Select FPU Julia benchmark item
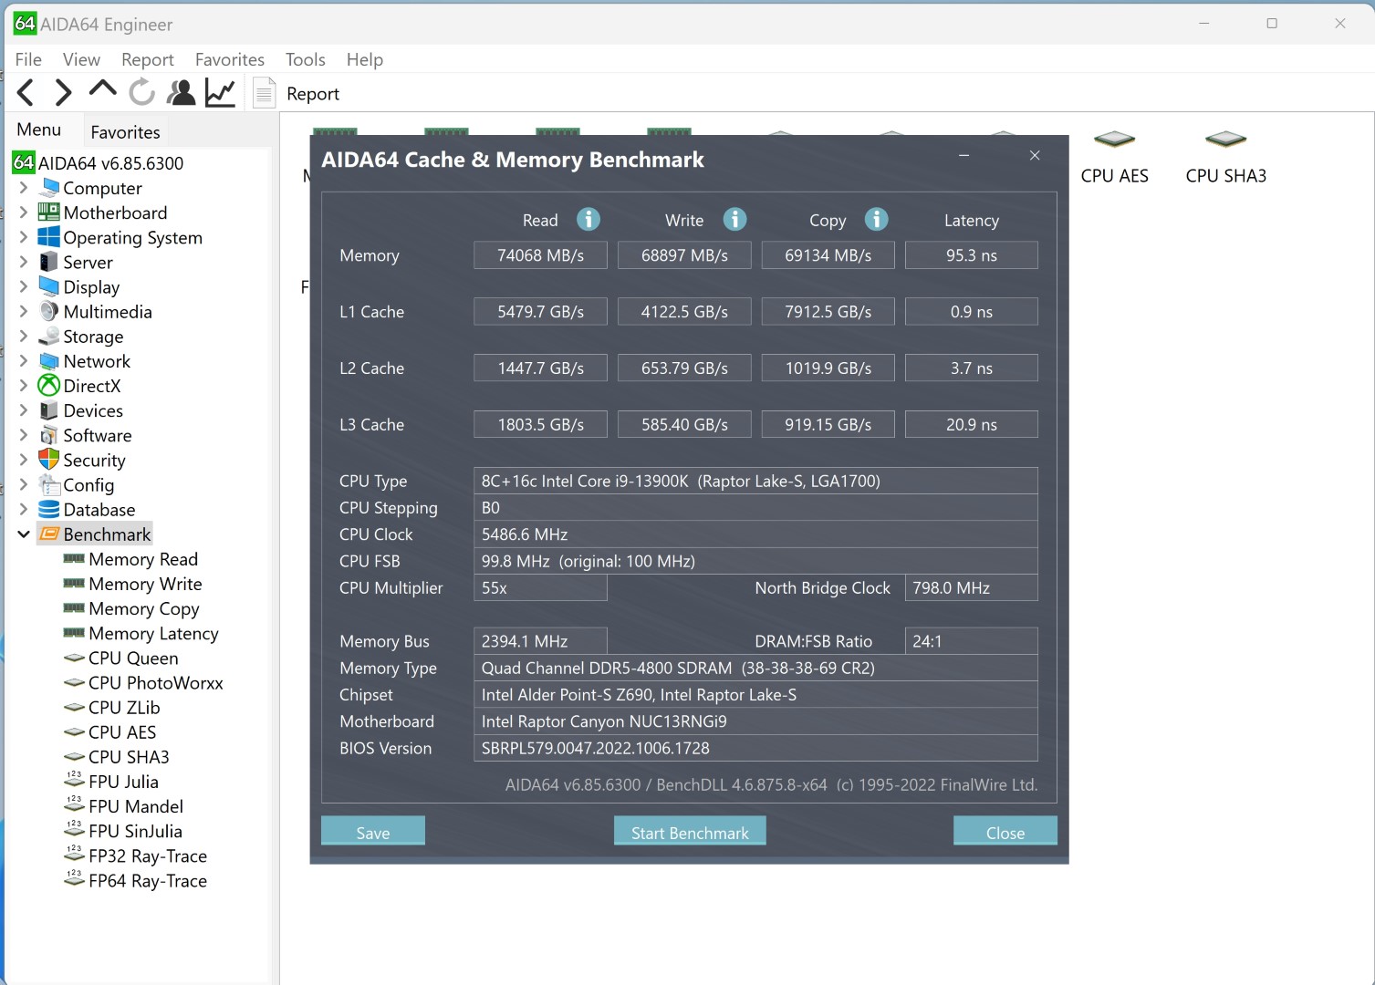Viewport: 1375px width, 985px height. (x=123, y=782)
